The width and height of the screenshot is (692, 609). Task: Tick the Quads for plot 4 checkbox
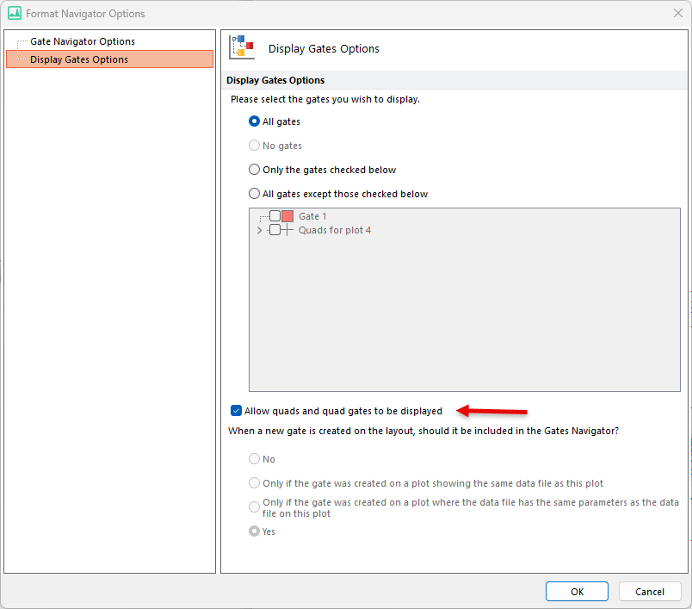coord(275,230)
